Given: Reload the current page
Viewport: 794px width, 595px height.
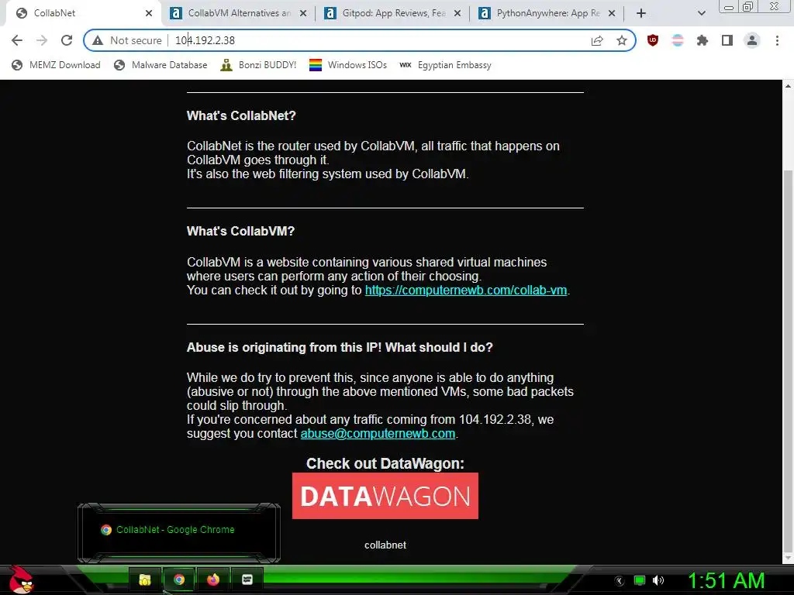Looking at the screenshot, I should [x=67, y=40].
